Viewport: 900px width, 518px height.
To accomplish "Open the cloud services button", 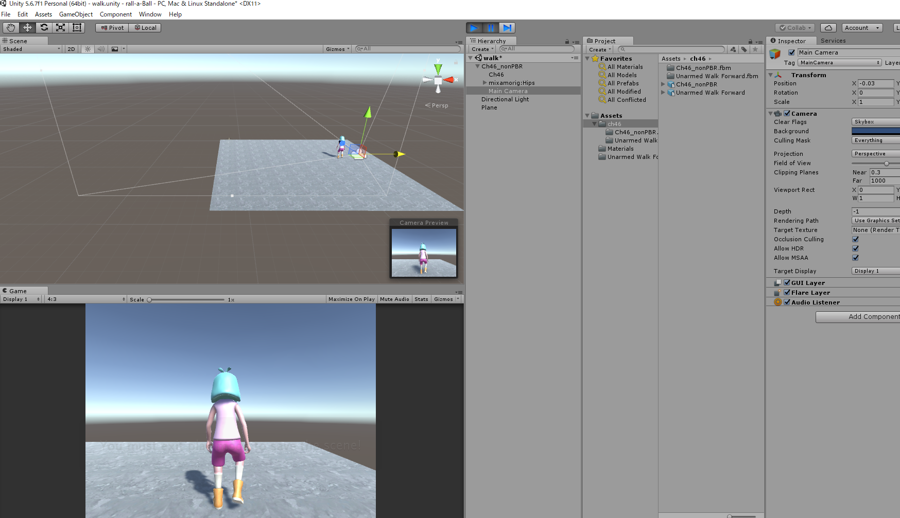I will click(x=828, y=28).
